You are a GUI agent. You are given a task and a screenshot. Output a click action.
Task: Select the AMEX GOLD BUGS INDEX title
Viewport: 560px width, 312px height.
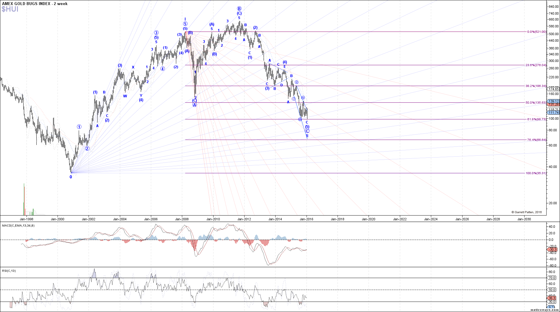pos(35,4)
